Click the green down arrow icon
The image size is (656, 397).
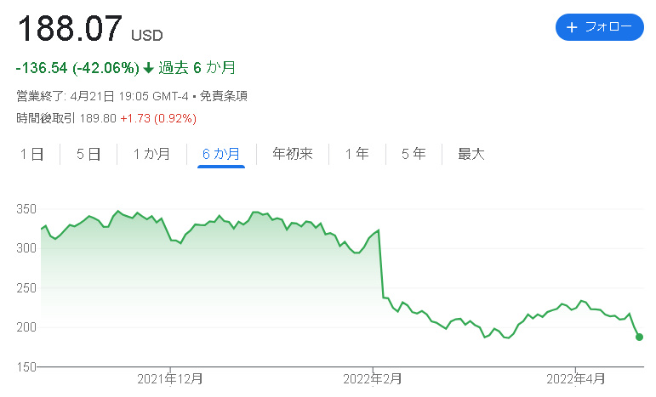[x=149, y=68]
